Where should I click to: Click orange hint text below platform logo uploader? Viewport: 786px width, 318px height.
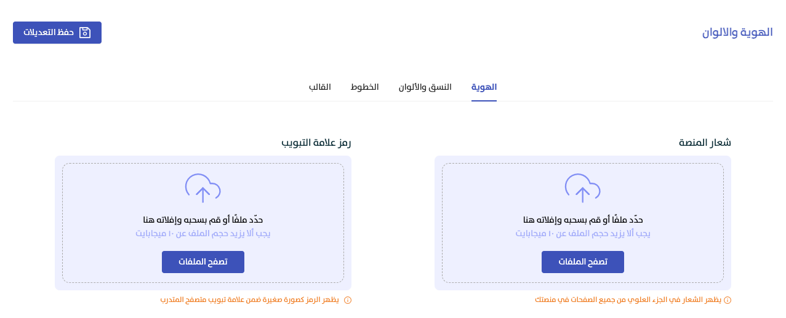coord(628,300)
